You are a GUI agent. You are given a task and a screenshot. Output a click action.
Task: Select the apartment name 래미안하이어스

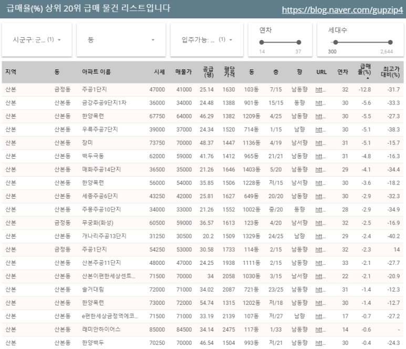coord(101,330)
